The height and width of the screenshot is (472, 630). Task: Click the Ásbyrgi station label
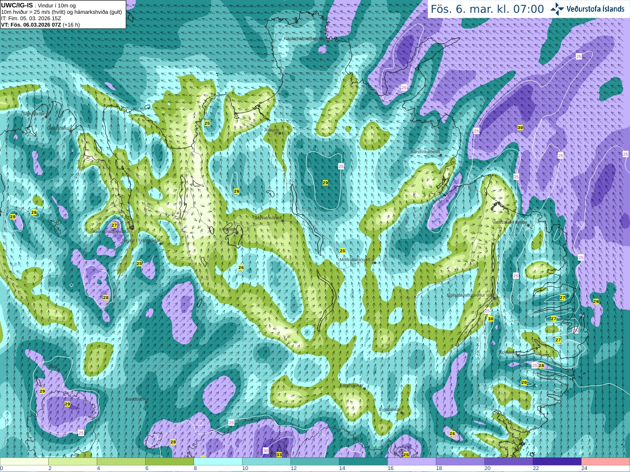coord(271,130)
